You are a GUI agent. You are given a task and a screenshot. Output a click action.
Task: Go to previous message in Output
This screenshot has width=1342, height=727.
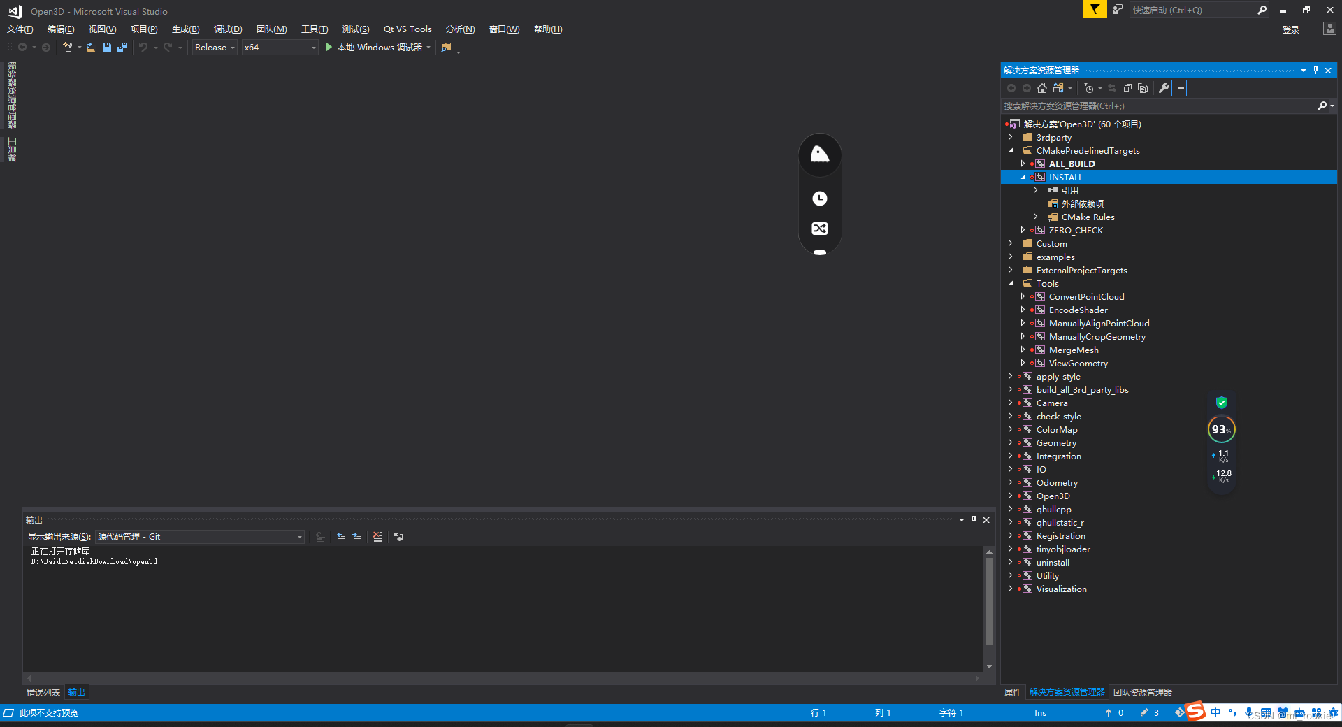pyautogui.click(x=341, y=537)
